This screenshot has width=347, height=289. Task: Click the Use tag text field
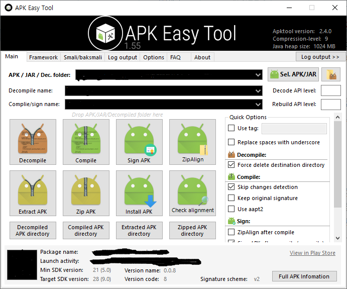(294, 129)
